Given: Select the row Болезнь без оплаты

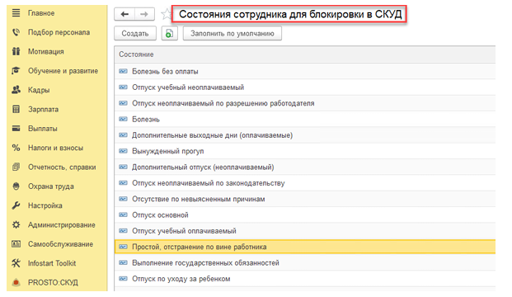Looking at the screenshot, I should point(305,71).
